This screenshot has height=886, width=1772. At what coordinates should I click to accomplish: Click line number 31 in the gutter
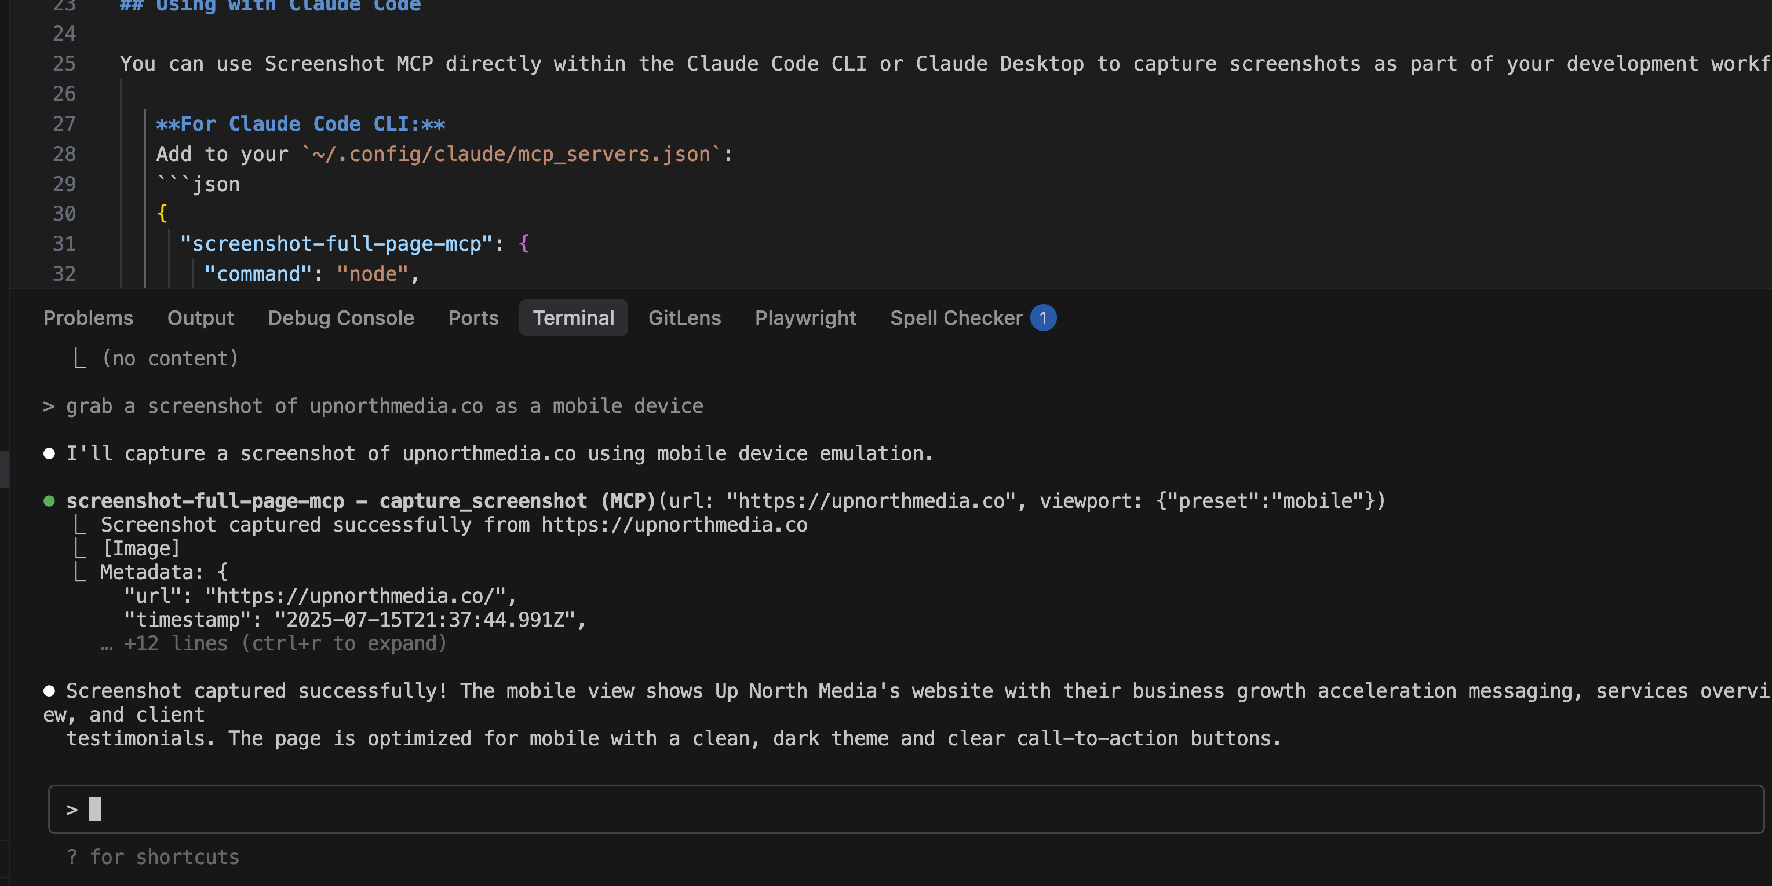[64, 243]
